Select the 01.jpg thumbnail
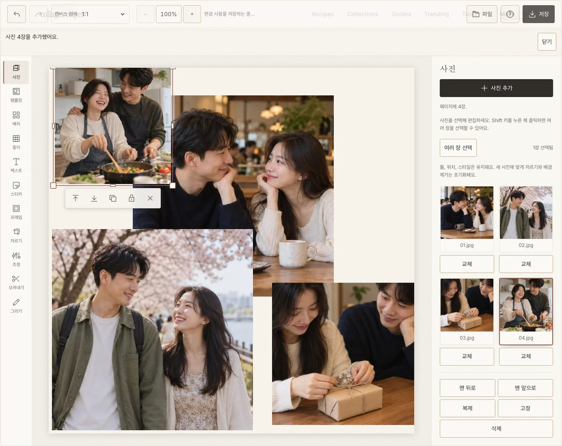 467,218
